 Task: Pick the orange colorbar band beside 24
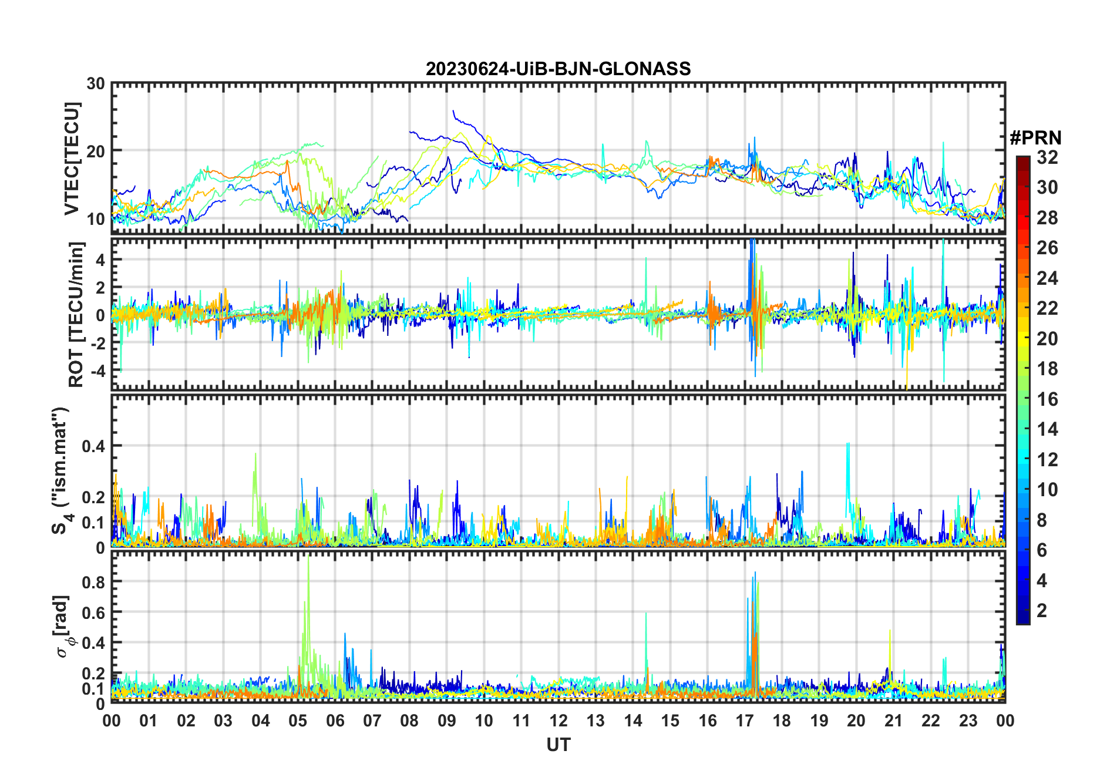point(1022,278)
